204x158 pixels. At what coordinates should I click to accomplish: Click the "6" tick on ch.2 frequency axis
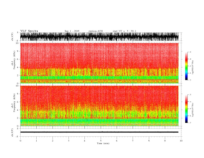[x=18, y=102]
